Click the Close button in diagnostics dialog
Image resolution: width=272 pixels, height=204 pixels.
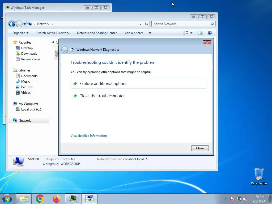[x=200, y=148]
